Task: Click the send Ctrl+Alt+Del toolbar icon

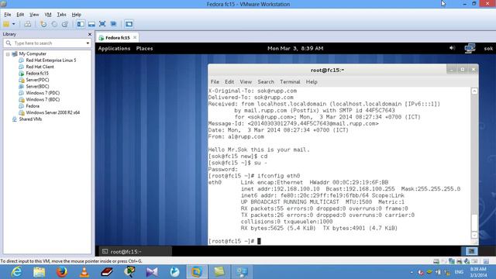Action: (x=28, y=24)
